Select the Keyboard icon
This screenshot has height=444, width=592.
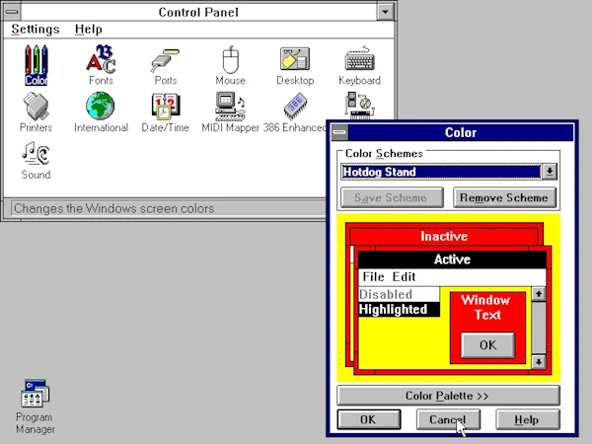coord(359,61)
